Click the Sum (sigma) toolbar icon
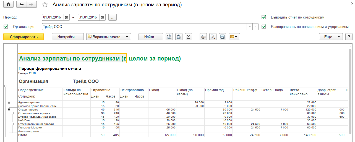The image size is (355, 142). point(188,37)
